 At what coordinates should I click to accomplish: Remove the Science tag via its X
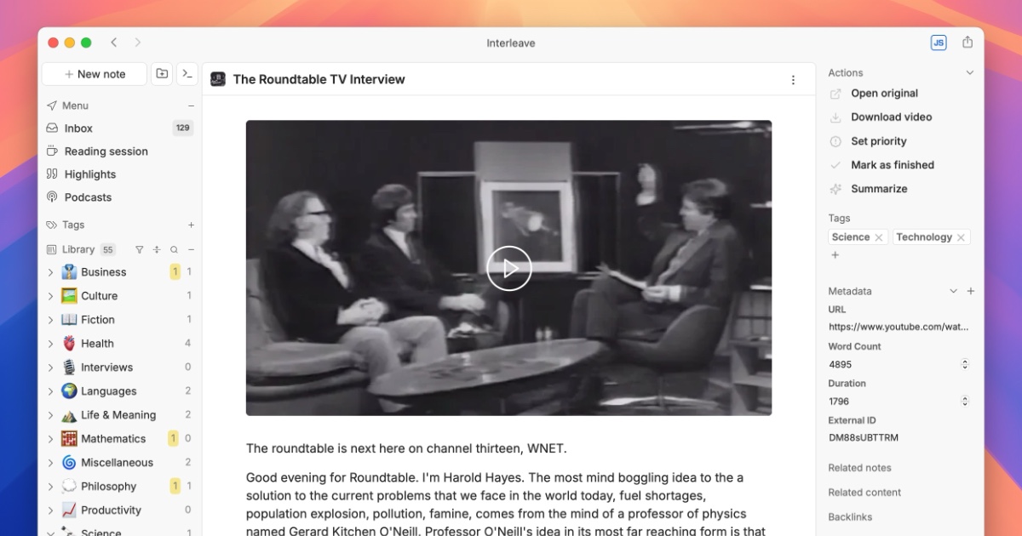(879, 237)
